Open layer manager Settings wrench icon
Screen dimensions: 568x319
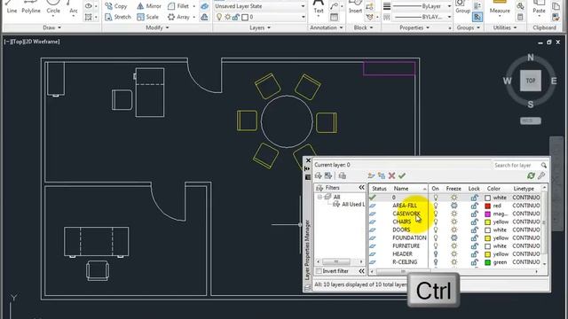(541, 175)
